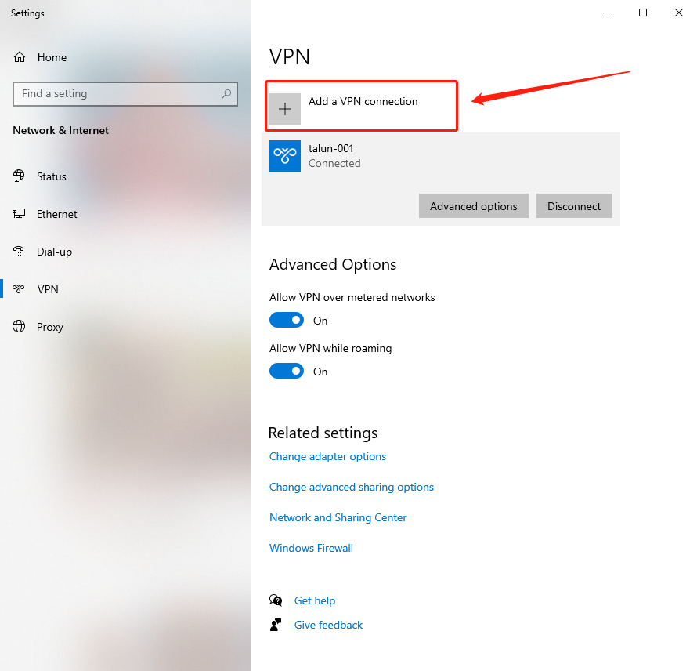Click the Give feedback person icon
The height and width of the screenshot is (671, 697).
[276, 625]
